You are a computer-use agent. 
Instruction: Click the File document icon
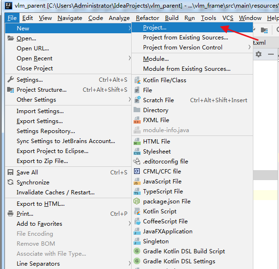coord(137,90)
